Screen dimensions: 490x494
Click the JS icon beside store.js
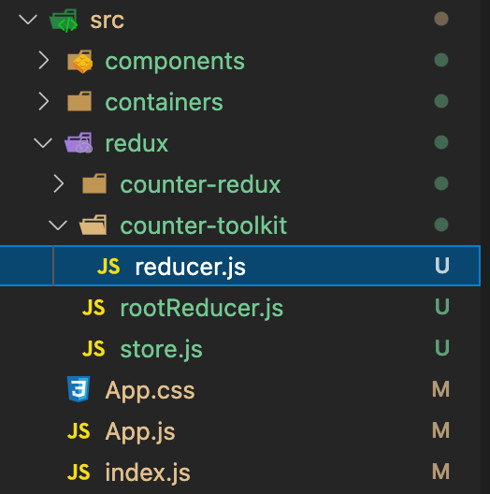click(x=94, y=348)
